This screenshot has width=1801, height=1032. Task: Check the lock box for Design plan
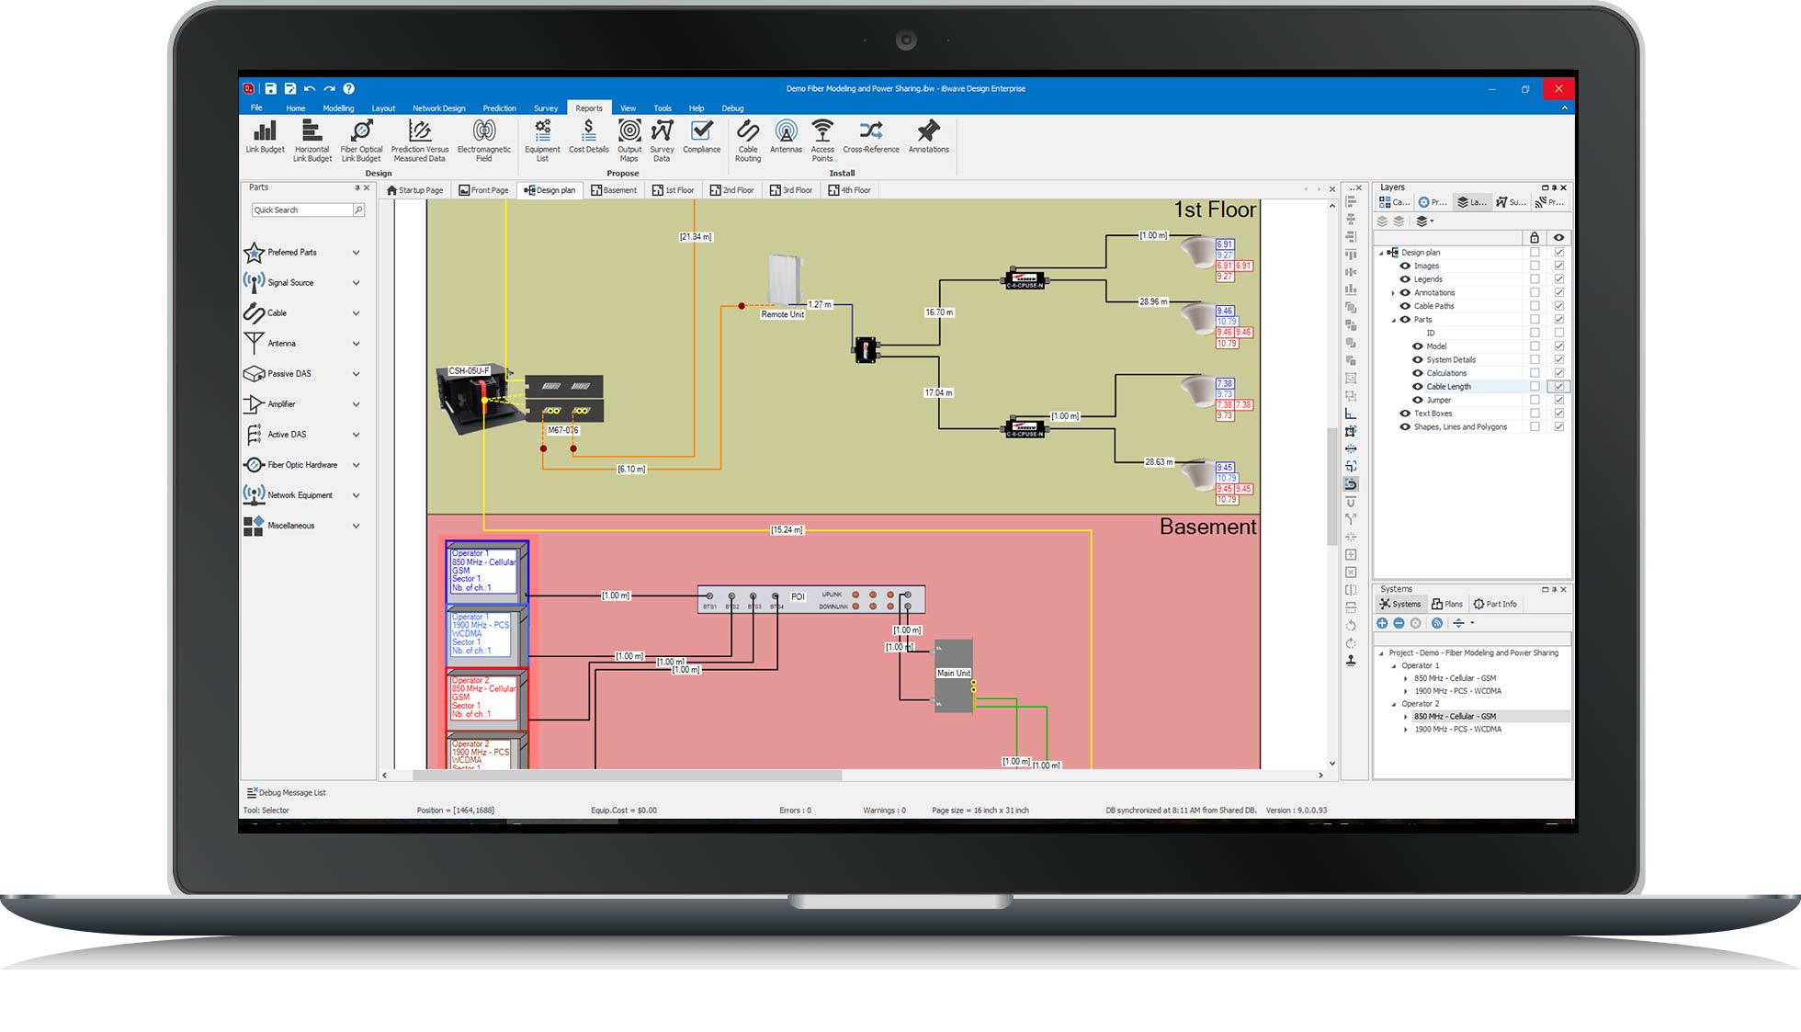click(x=1535, y=253)
